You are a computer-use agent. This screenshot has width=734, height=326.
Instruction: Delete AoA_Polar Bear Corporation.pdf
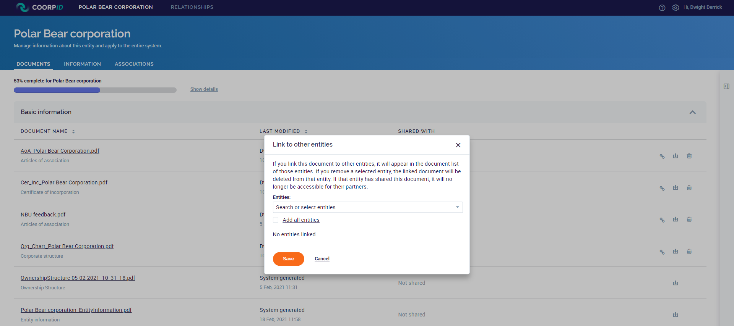(x=689, y=156)
